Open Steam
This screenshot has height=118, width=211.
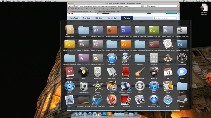coord(182,100)
